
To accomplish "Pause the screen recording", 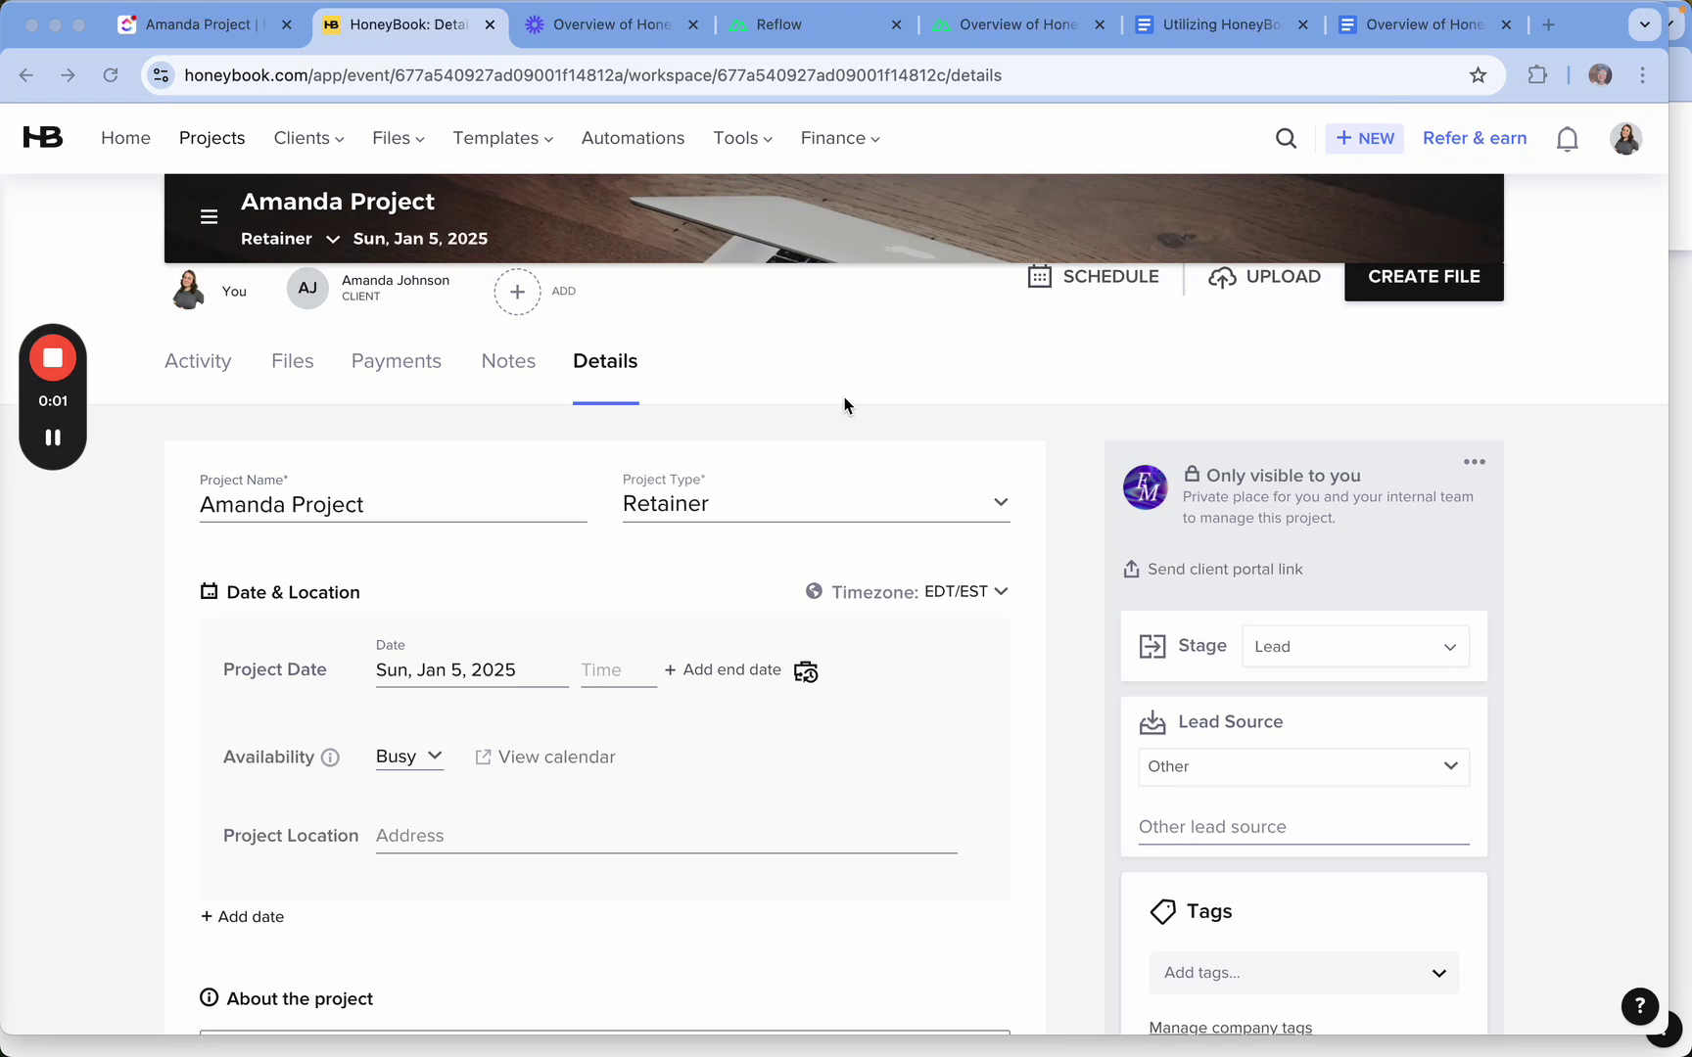I will 53,437.
